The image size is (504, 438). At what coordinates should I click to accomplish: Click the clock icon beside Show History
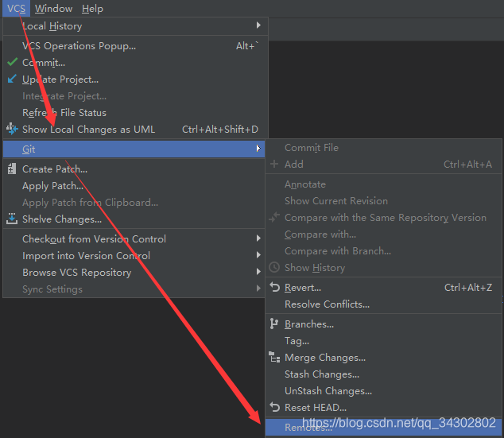(274, 267)
